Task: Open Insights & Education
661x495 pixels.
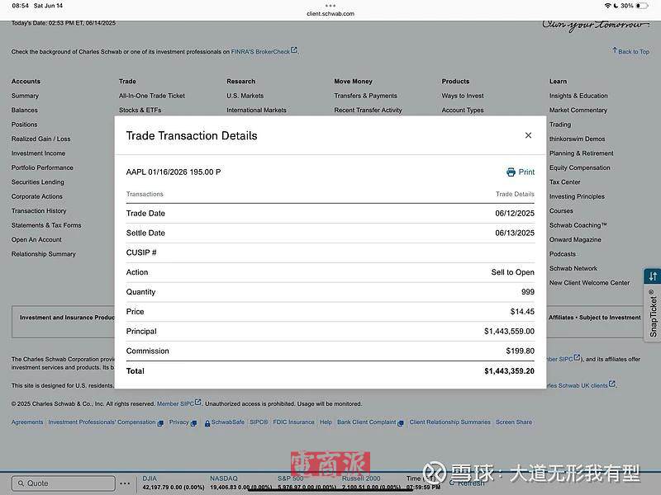Action: point(578,96)
